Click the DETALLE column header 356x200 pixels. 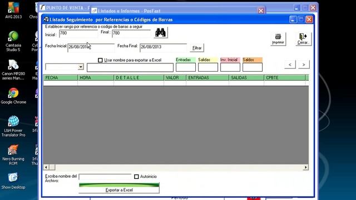(x=139, y=78)
